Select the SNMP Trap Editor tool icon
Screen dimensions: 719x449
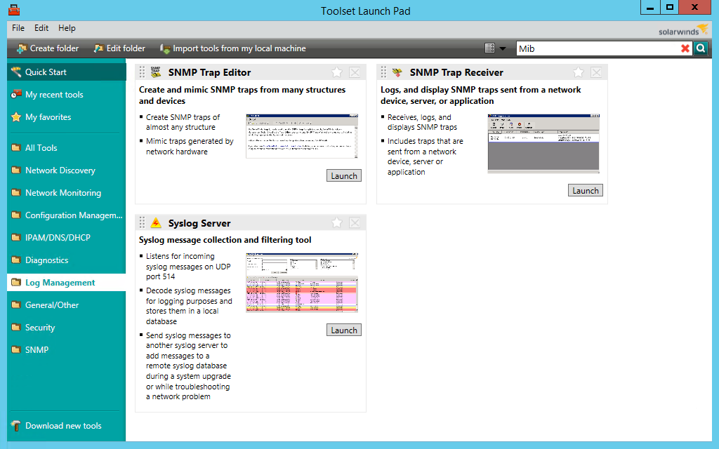(x=156, y=72)
